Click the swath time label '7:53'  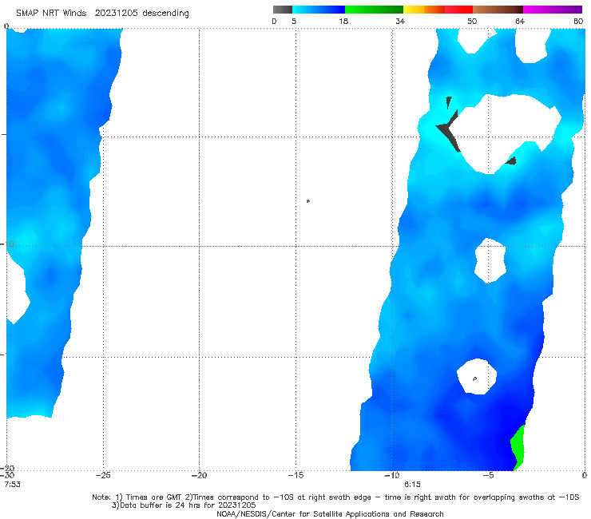coord(12,485)
